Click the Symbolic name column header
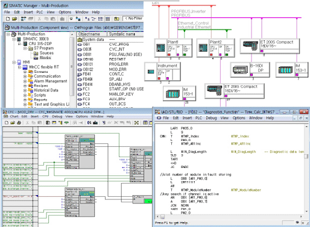The width and height of the screenshot is (310, 227). pyautogui.click(x=125, y=34)
